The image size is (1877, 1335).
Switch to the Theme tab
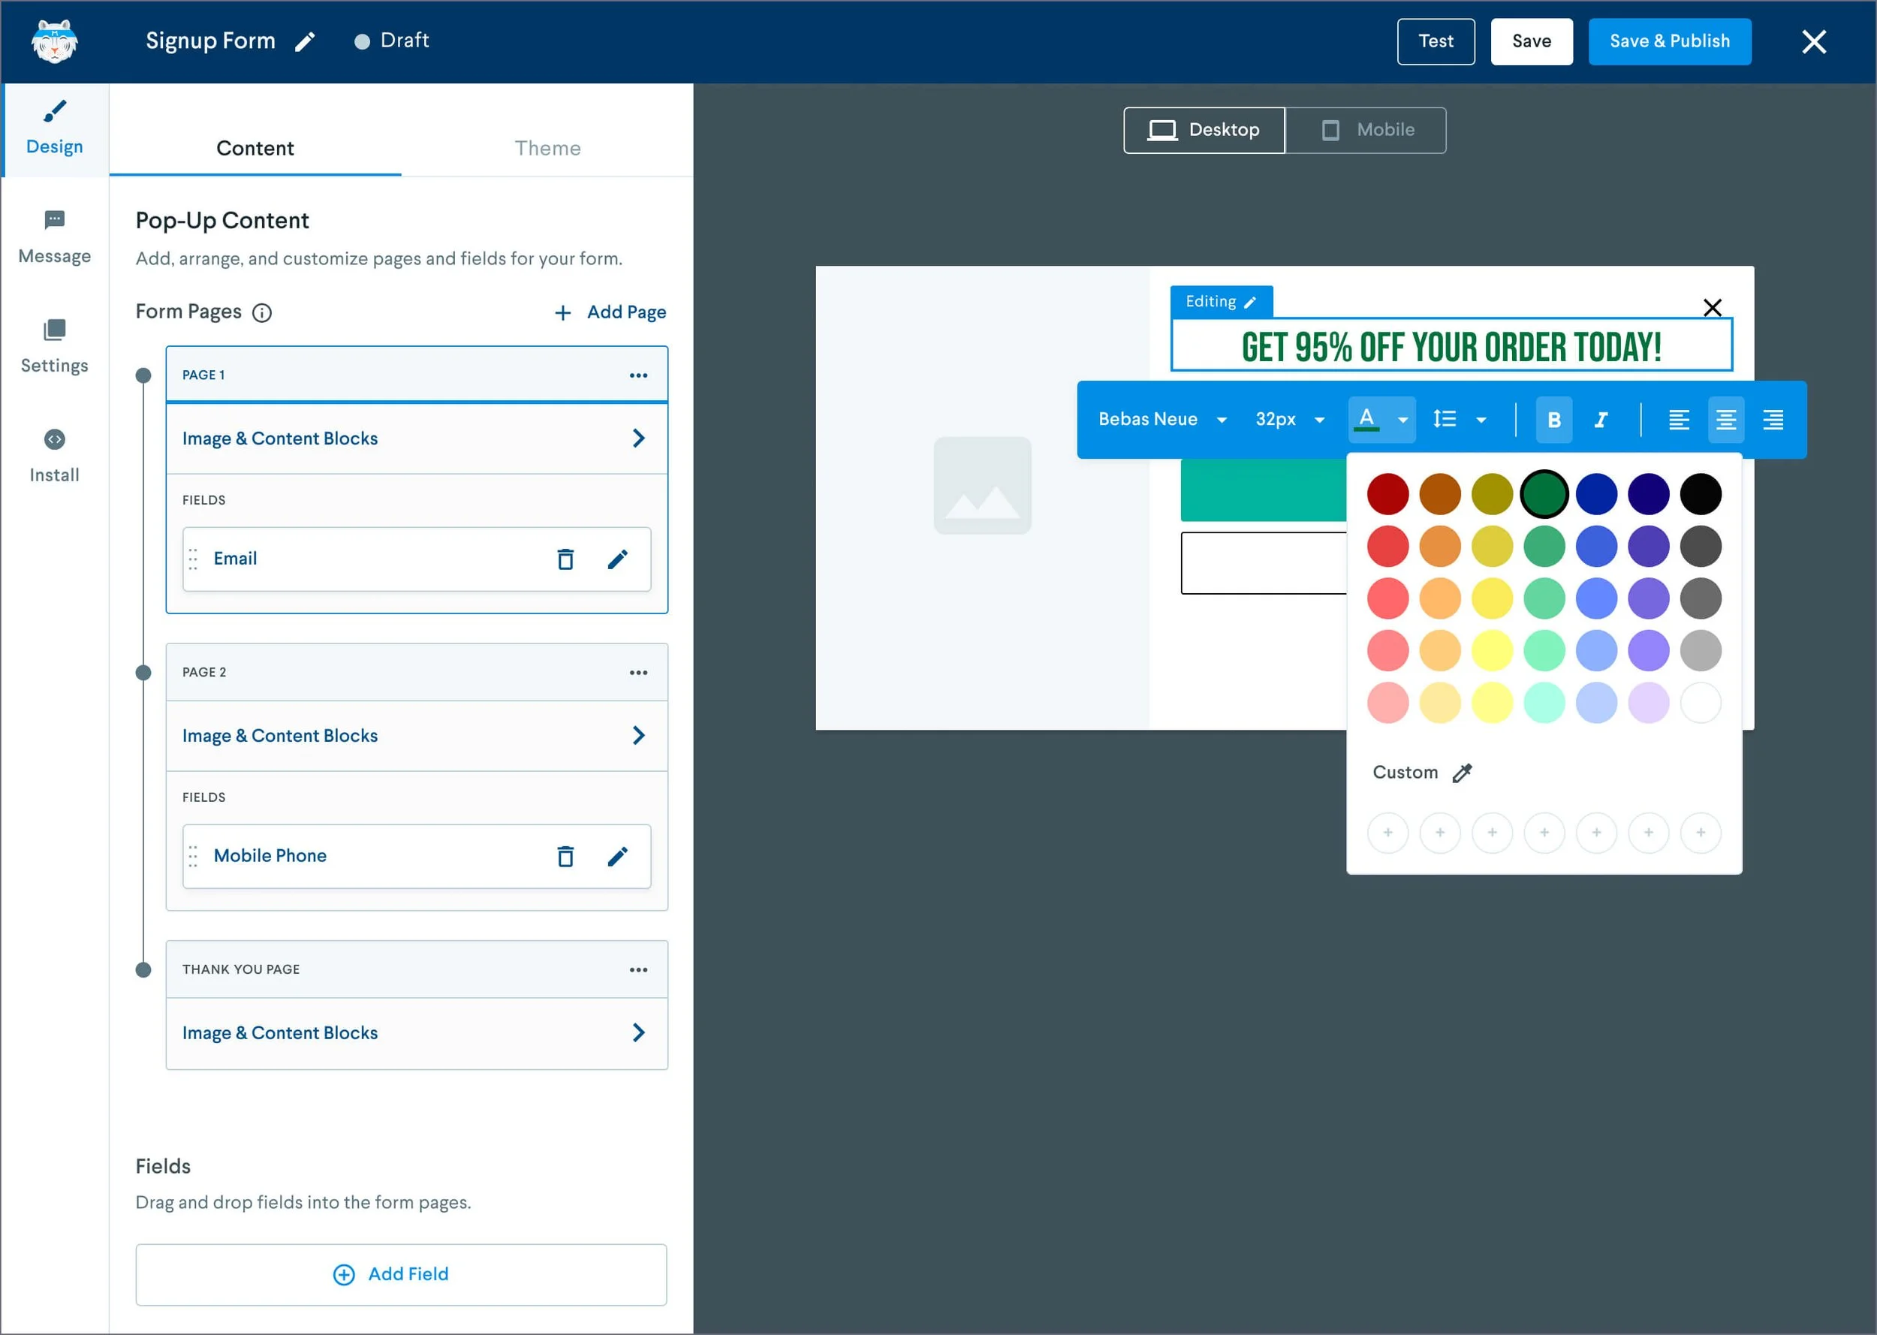pyautogui.click(x=547, y=148)
